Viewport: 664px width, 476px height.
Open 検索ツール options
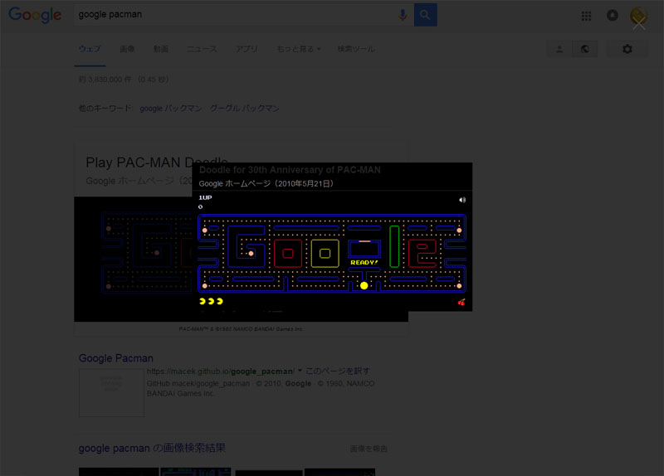click(356, 49)
